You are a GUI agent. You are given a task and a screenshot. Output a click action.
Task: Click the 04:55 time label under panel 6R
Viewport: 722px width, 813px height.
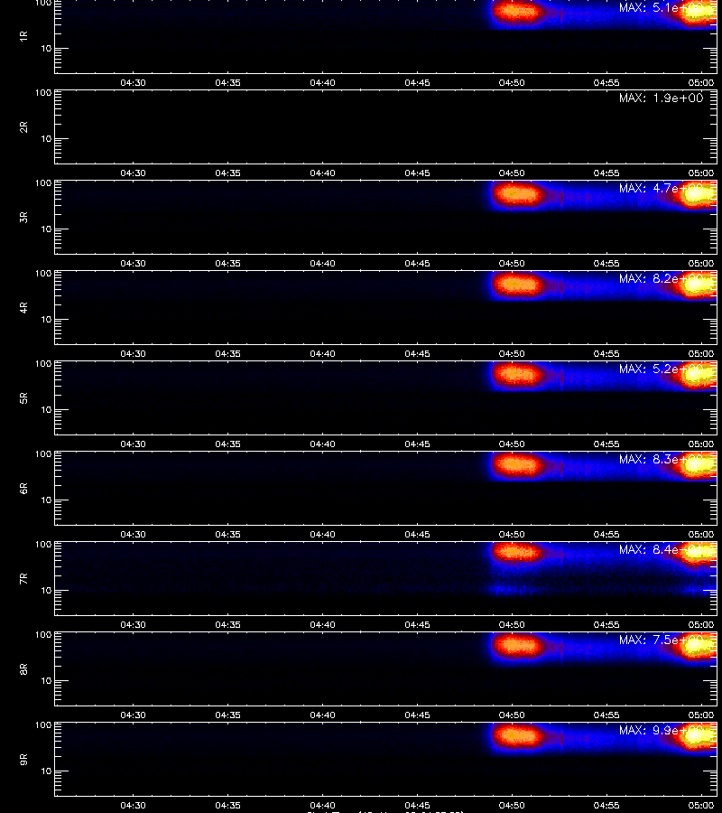pyautogui.click(x=606, y=534)
